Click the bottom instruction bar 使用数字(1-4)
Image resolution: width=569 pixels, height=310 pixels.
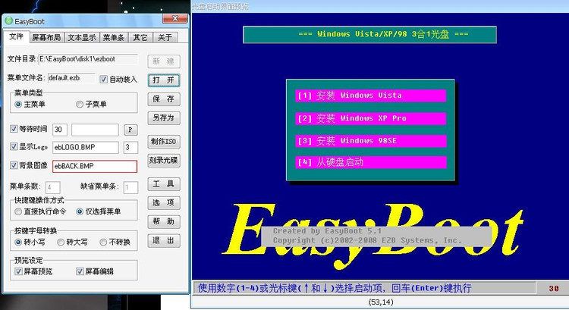(364, 288)
